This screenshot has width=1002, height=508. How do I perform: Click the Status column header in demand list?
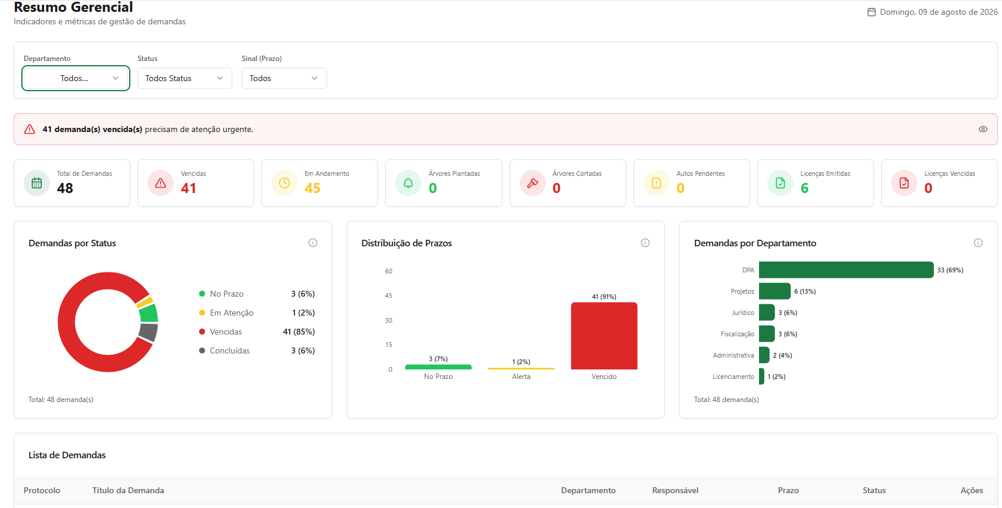pos(874,490)
